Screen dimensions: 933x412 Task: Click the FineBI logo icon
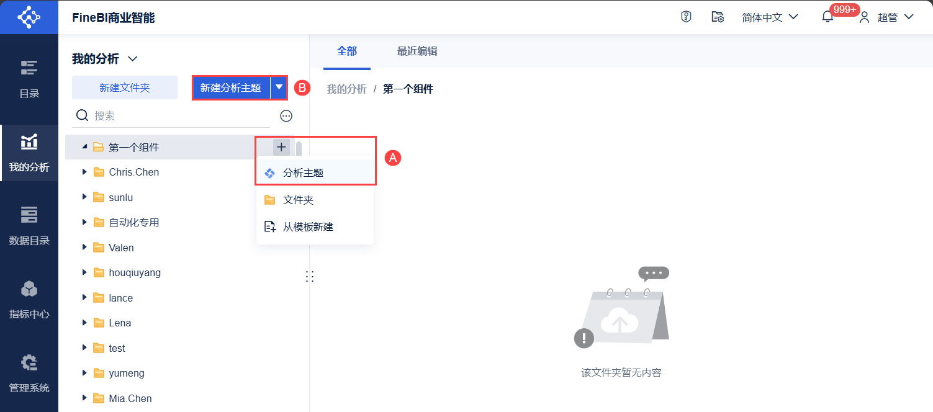click(x=29, y=17)
